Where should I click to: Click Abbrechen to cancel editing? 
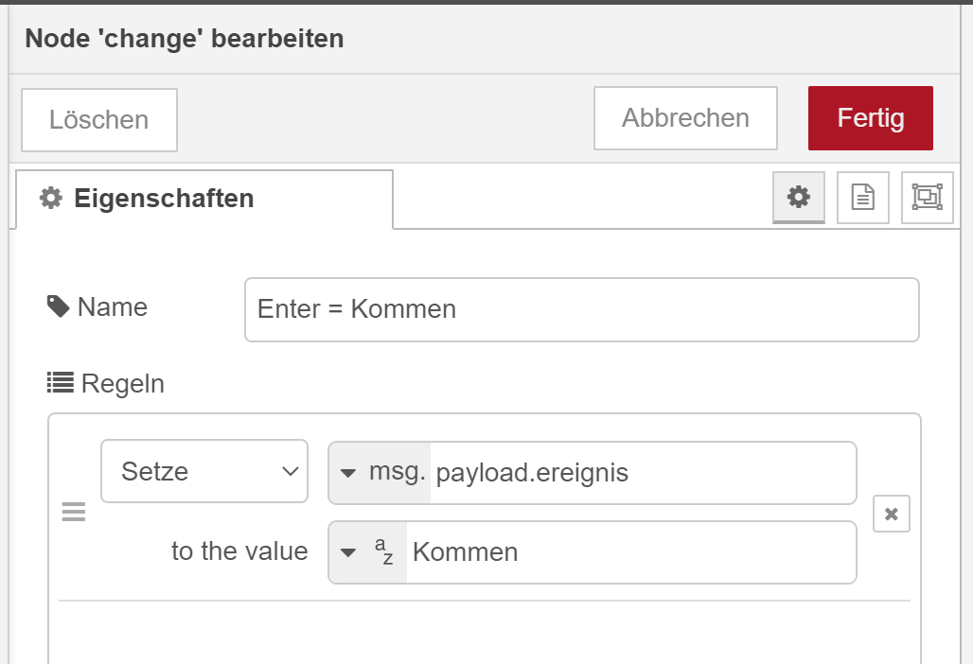click(685, 118)
